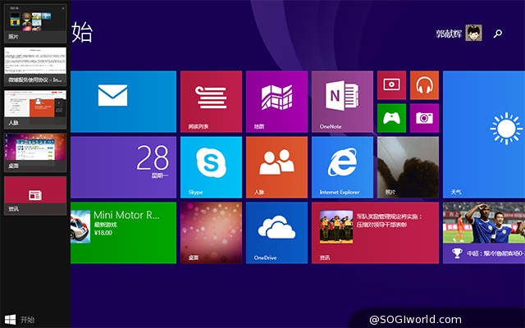The height and width of the screenshot is (328, 525).
Task: Open the News (资讯) live tile
Action: [x=375, y=233]
